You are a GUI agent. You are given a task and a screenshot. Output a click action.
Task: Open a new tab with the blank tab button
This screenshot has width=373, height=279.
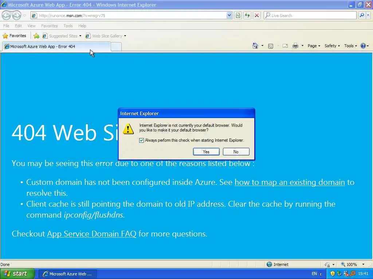[116, 47]
